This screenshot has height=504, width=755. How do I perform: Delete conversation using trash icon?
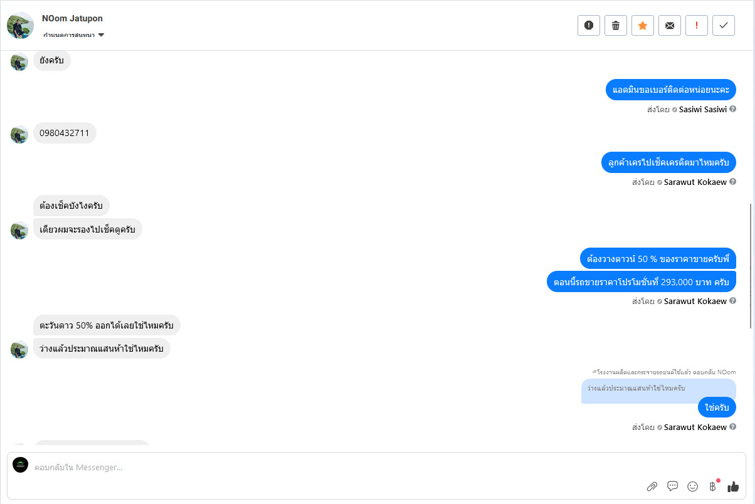coord(616,26)
